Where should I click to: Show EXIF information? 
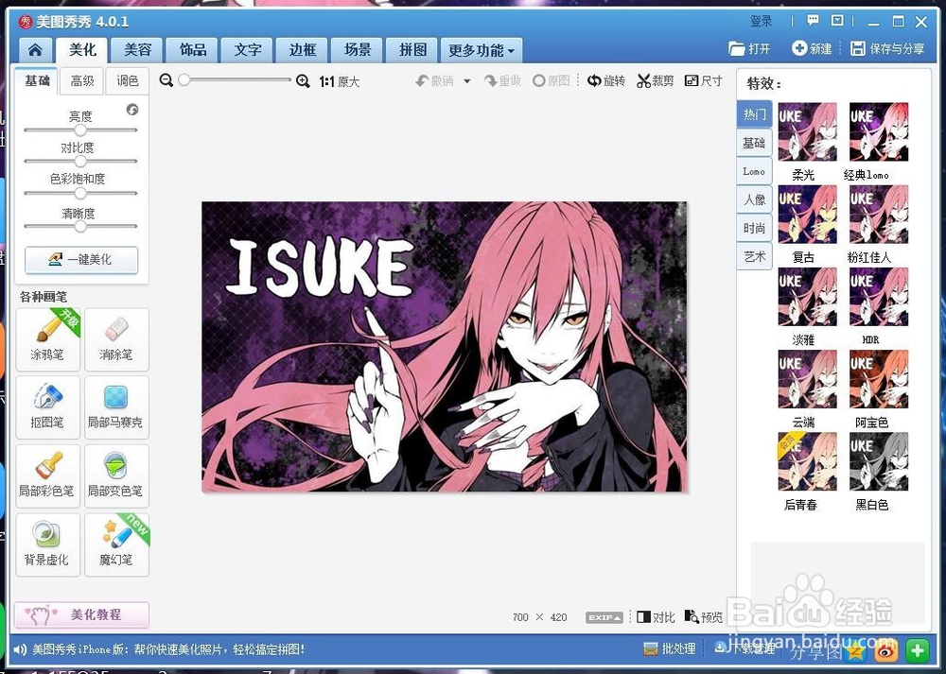(604, 617)
